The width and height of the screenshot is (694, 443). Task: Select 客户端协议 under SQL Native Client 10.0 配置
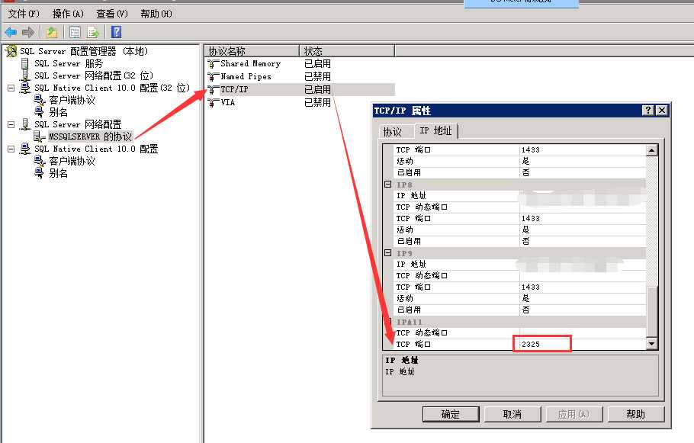[72, 161]
